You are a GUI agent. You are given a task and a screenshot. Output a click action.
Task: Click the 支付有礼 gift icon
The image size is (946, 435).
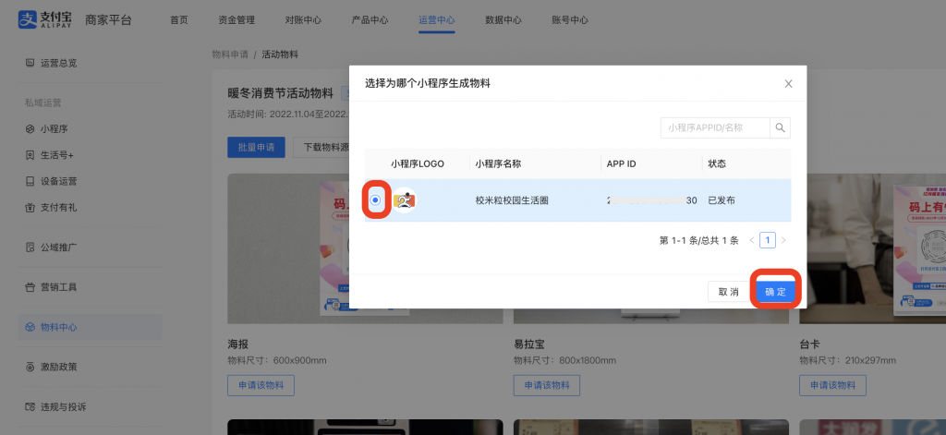(x=30, y=208)
